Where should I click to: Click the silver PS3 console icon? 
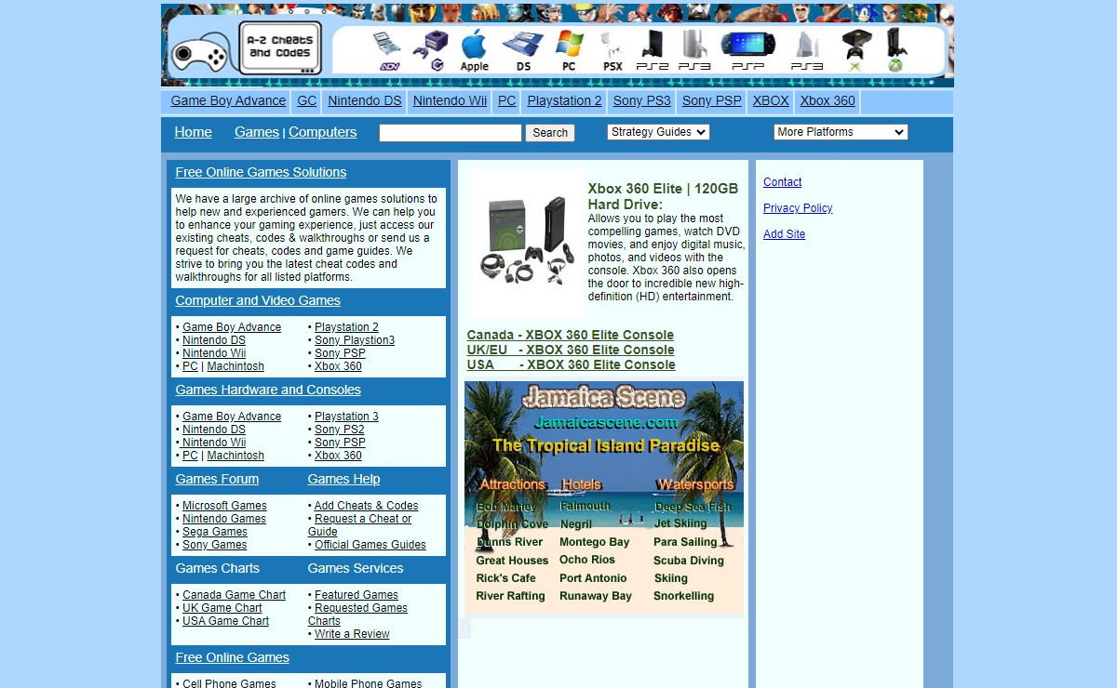tap(694, 50)
